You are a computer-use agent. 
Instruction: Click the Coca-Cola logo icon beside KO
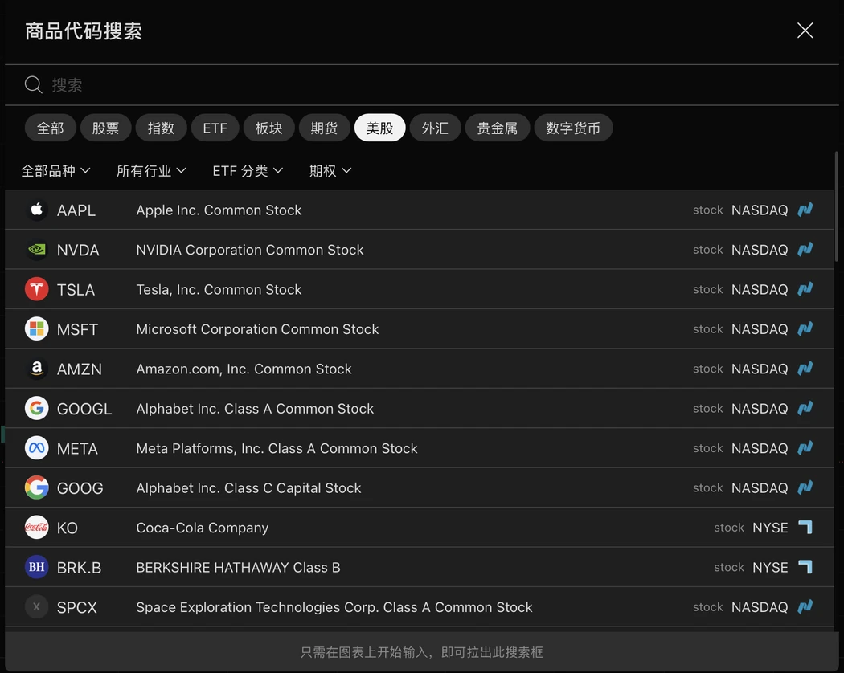click(37, 528)
